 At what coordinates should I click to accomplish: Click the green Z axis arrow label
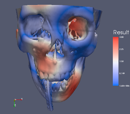point(15,105)
